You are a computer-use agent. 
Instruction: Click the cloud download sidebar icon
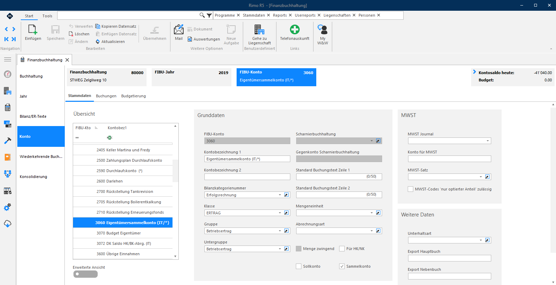[8, 224]
